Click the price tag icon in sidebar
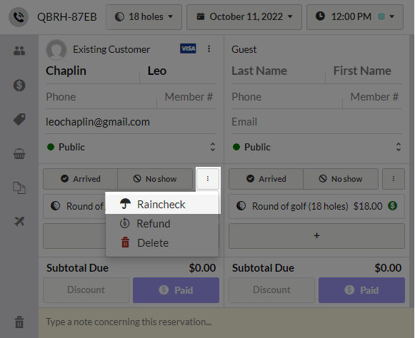The width and height of the screenshot is (415, 338). coord(19,120)
